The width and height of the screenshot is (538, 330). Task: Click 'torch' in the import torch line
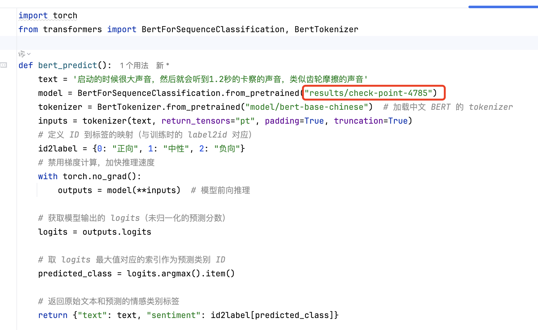pyautogui.click(x=65, y=15)
